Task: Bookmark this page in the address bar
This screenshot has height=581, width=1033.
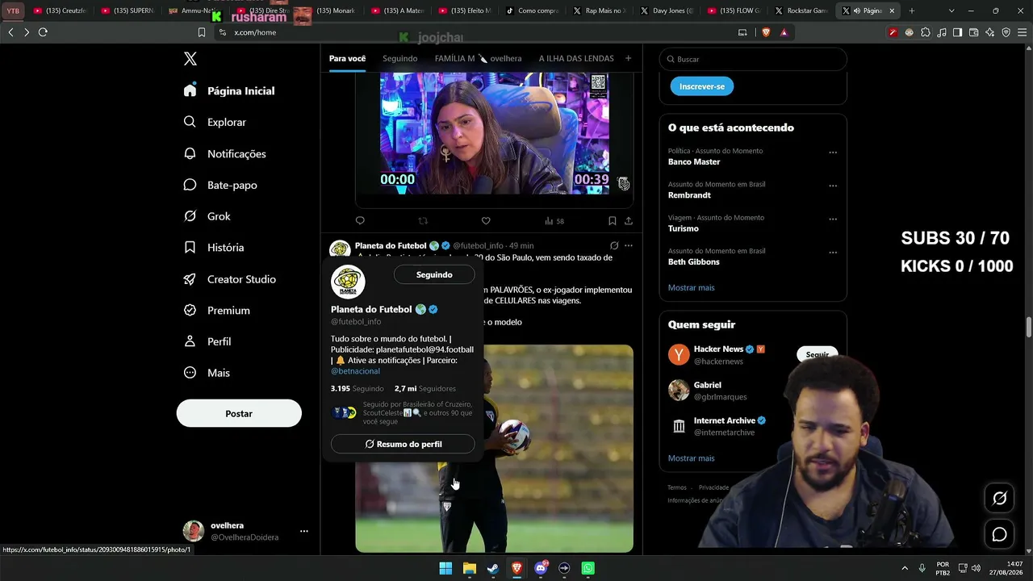Action: point(202,32)
